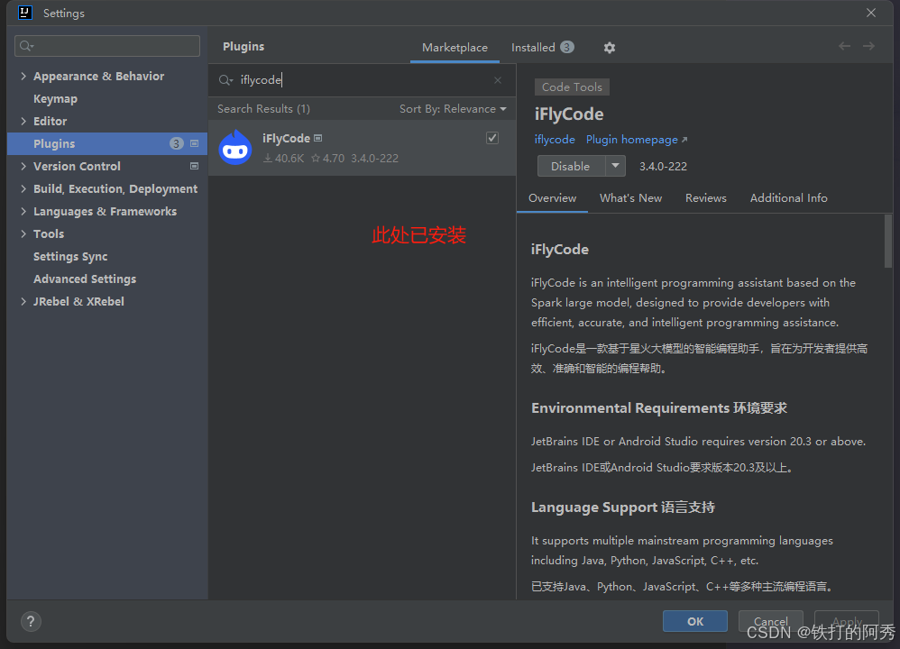
Task: Click the Disable plugin button
Action: point(571,166)
